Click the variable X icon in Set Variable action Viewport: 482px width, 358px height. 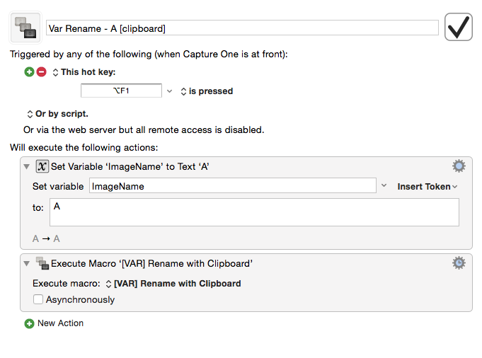pyautogui.click(x=42, y=166)
